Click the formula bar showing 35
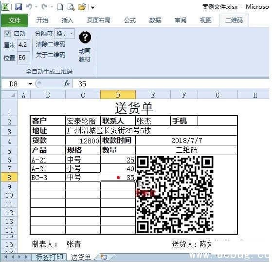The height and width of the screenshot is (262, 272). pyautogui.click(x=171, y=84)
